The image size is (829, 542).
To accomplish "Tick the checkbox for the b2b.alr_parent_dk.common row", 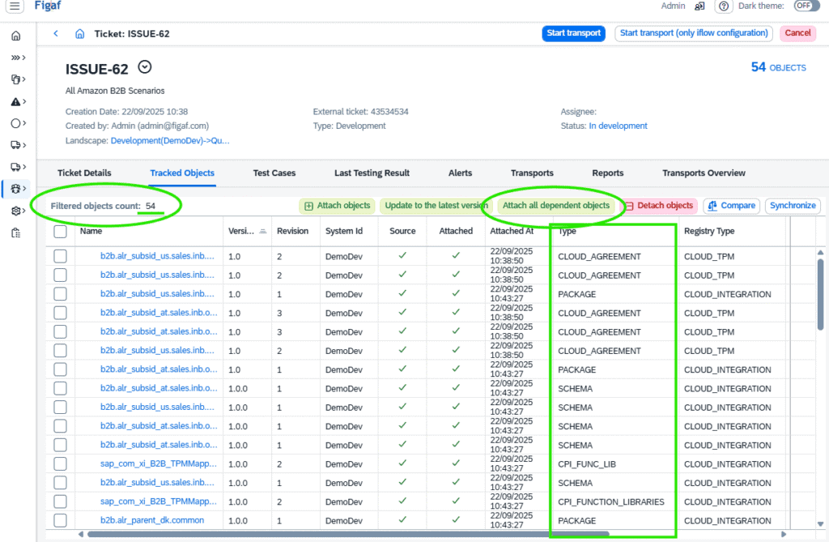I will tap(60, 520).
